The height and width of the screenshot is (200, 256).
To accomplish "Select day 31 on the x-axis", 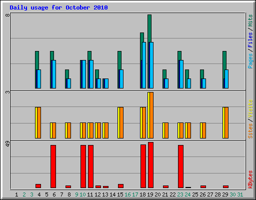I will (x=240, y=194).
